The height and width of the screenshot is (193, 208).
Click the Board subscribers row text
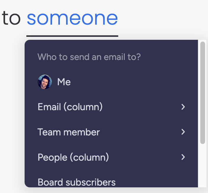point(76,182)
